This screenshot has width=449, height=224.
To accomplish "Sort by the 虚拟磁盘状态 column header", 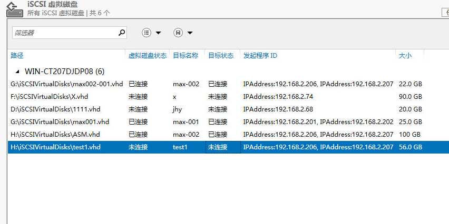I will [x=148, y=55].
